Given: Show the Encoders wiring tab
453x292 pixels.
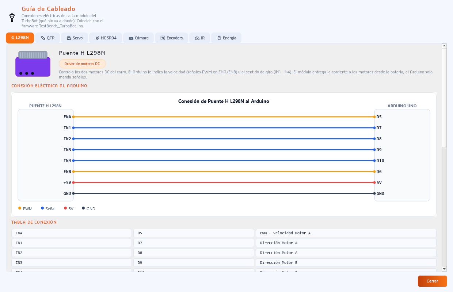Looking at the screenshot, I should click(x=171, y=38).
